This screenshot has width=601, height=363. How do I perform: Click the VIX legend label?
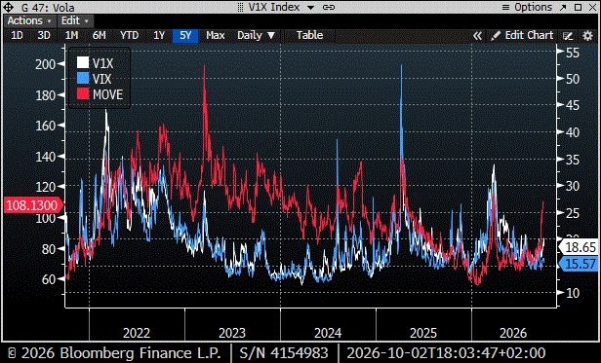coord(101,79)
